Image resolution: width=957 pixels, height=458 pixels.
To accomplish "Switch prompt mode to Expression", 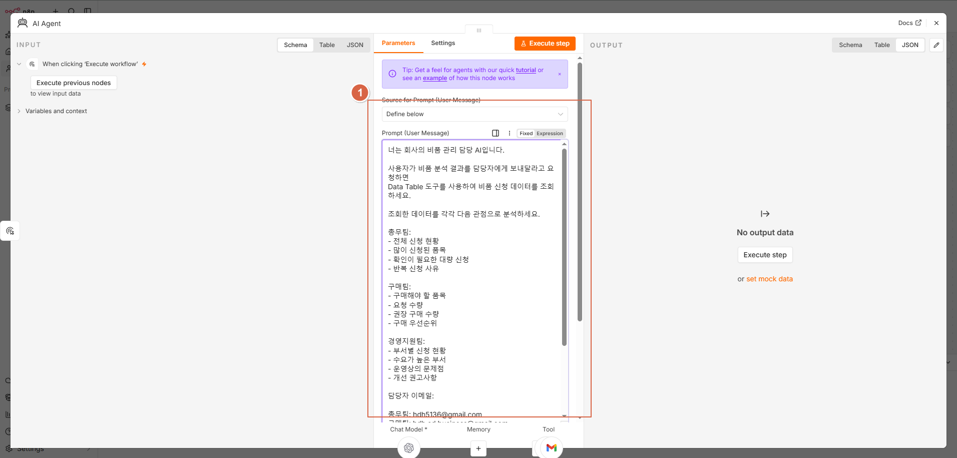I will coord(550,134).
